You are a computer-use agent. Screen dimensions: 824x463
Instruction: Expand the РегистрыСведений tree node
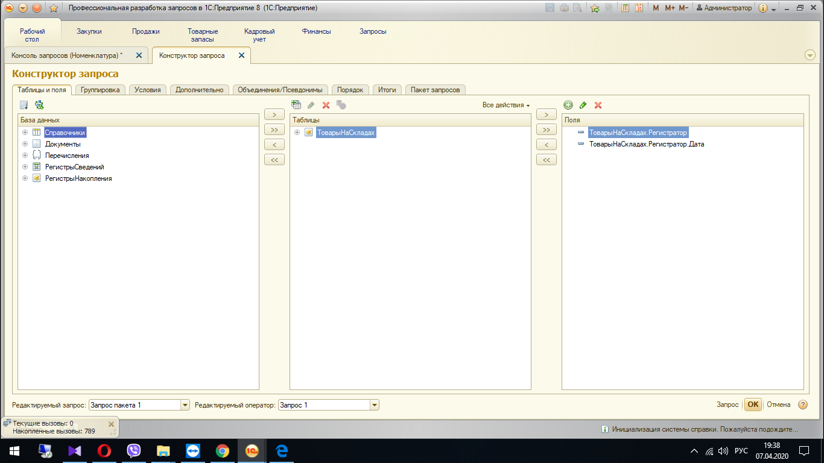click(25, 167)
